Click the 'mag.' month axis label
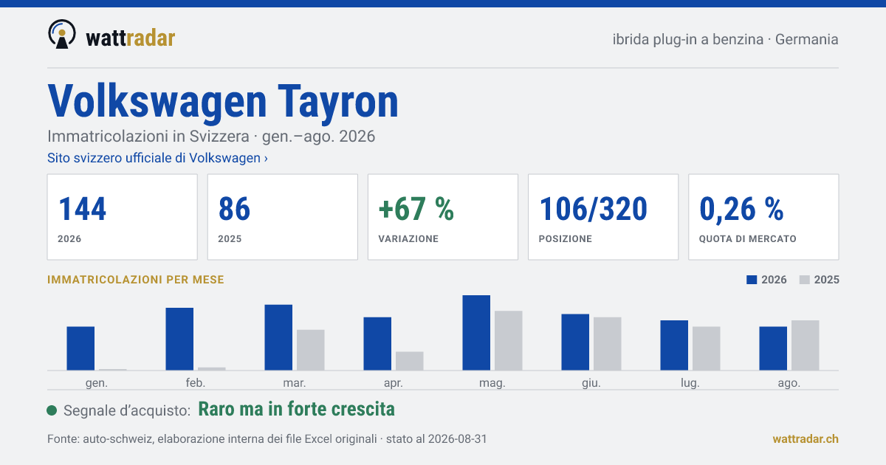This screenshot has width=886, height=465. click(492, 383)
